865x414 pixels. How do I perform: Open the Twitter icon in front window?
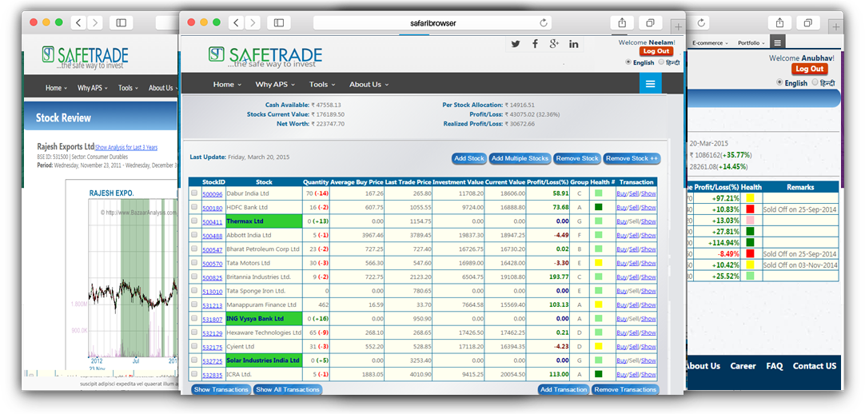pyautogui.click(x=516, y=44)
